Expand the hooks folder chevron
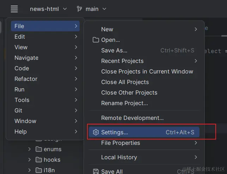The image size is (227, 174). [30, 160]
